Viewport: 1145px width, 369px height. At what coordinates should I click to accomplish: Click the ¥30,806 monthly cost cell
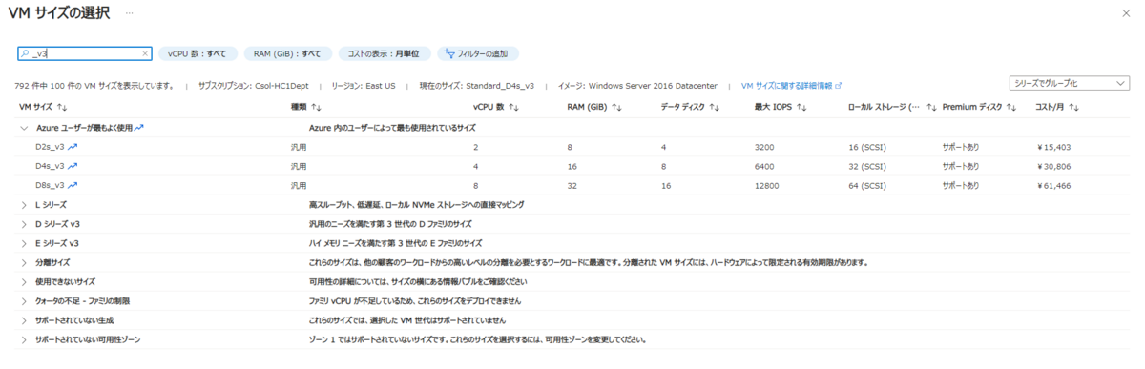[1053, 166]
